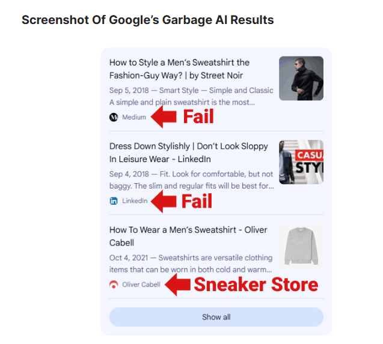
Task: Click the Medium source name
Action: pyautogui.click(x=134, y=117)
